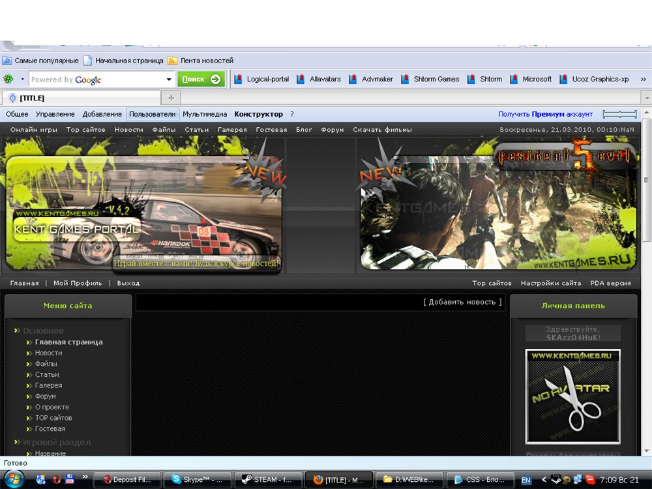
Task: Open the Добавление admin menu
Action: 102,114
